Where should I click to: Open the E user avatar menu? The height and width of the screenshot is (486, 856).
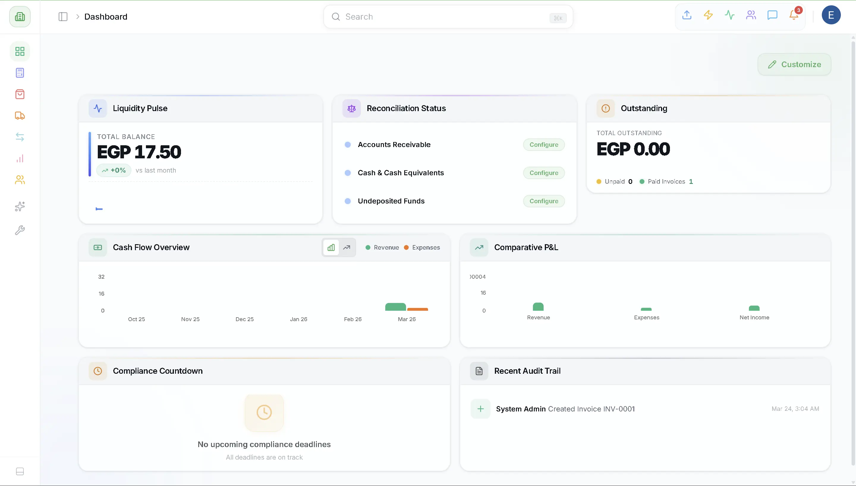point(831,15)
